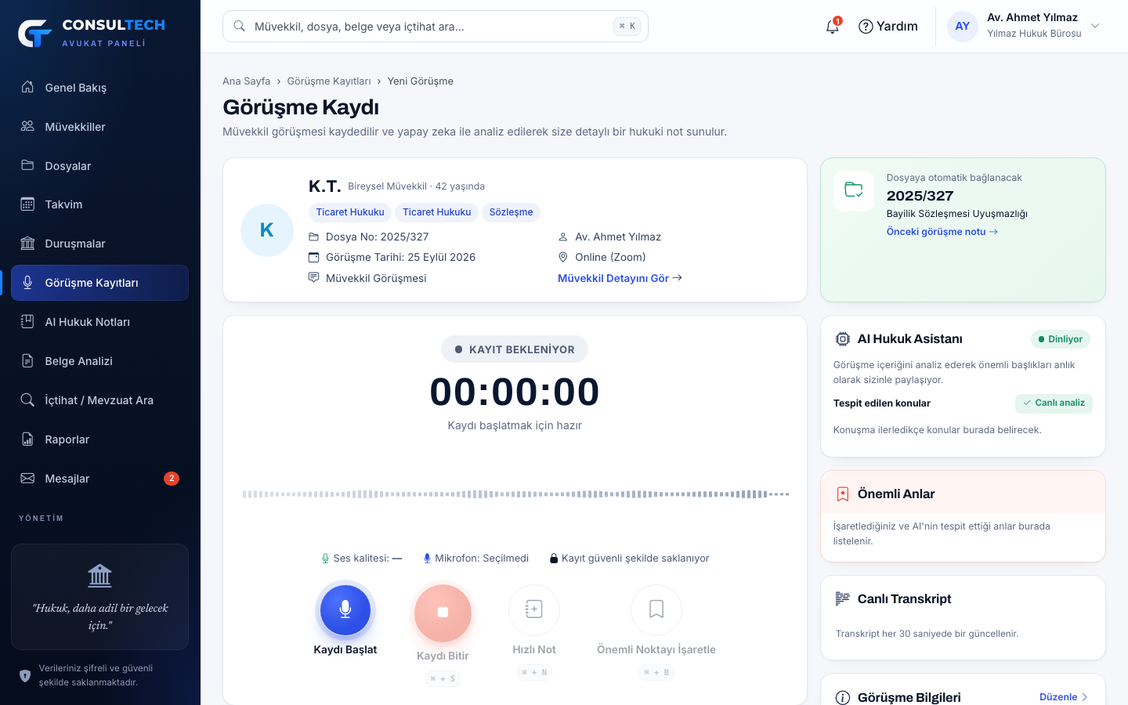The width and height of the screenshot is (1128, 705).
Task: Focus the Müvekkil, dosya search field
Action: coord(435,26)
